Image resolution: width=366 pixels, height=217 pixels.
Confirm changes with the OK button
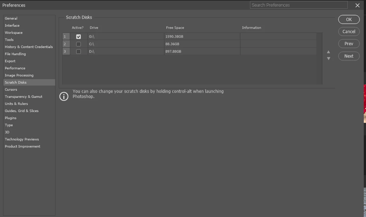tap(349, 20)
